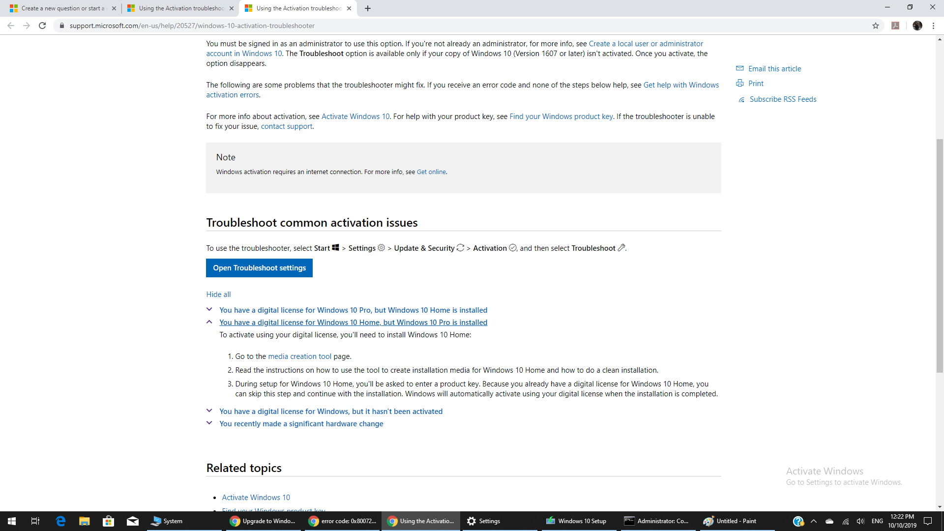Switch to Settings app on taskbar
Viewport: 944px width, 531px height.
(501, 521)
